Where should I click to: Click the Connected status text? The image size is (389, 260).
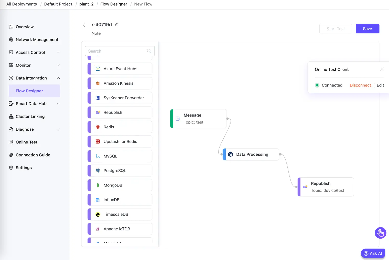click(x=332, y=85)
